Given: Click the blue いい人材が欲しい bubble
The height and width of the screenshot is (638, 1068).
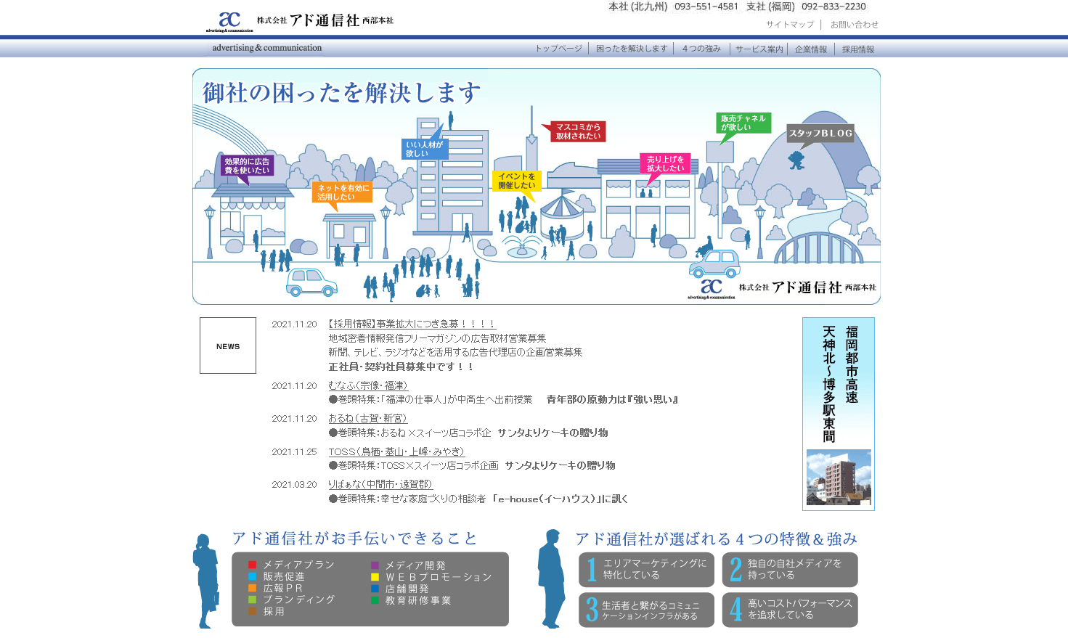Looking at the screenshot, I should (425, 149).
